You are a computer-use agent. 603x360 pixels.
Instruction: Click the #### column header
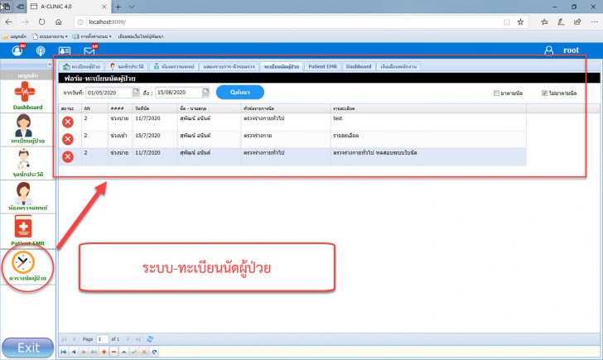click(120, 108)
